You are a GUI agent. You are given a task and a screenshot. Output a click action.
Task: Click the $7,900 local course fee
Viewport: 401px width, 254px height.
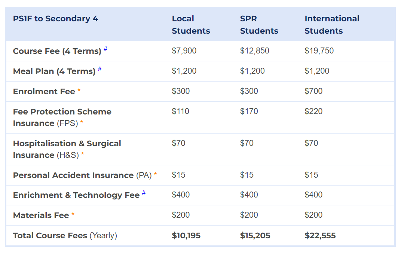pos(184,51)
